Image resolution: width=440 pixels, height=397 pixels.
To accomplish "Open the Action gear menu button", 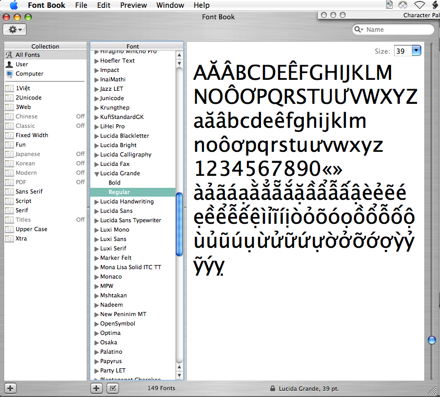I will (15, 29).
